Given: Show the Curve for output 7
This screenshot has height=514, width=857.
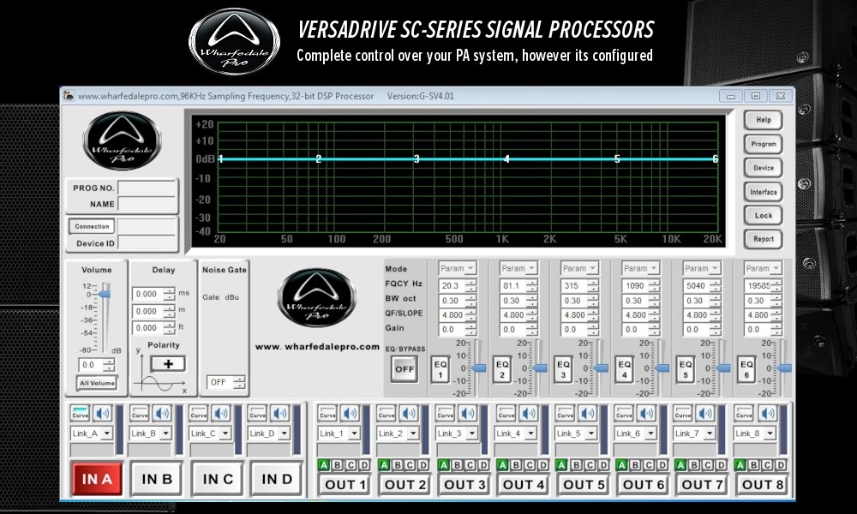Looking at the screenshot, I should coord(683,414).
